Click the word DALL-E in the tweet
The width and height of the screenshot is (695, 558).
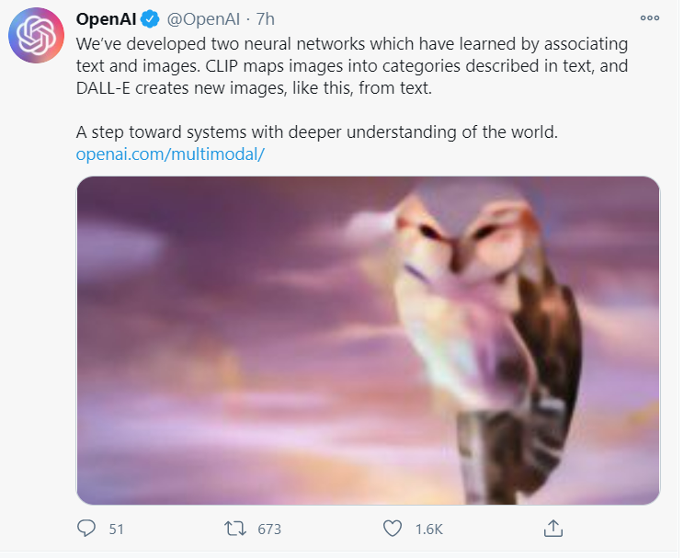click(x=103, y=88)
